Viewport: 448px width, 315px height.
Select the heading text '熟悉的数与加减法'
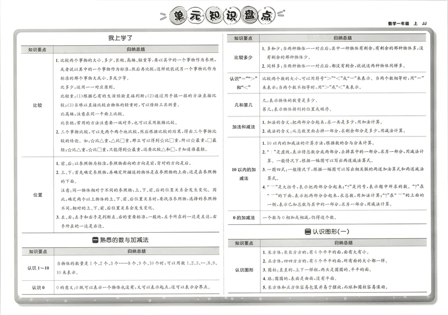[x=124, y=240]
